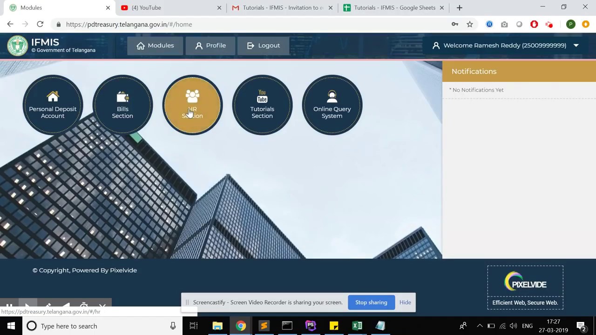Open the Bills Section module
596x335 pixels.
tap(122, 105)
